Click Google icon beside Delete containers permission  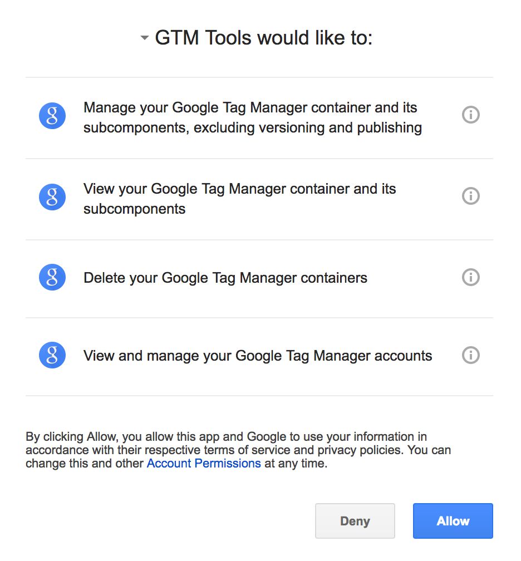[52, 277]
